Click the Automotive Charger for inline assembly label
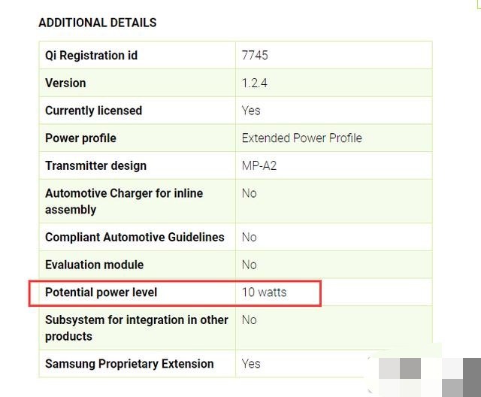 coord(124,202)
